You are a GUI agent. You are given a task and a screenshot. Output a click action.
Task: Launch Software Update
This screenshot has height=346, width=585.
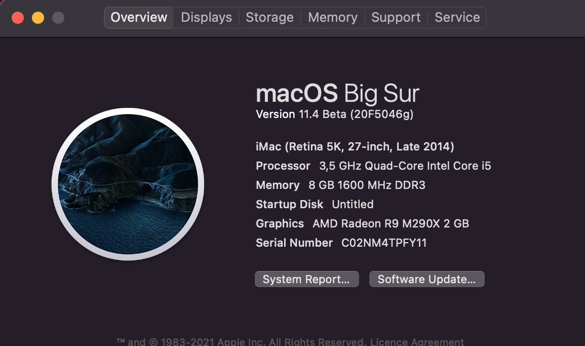coord(427,279)
